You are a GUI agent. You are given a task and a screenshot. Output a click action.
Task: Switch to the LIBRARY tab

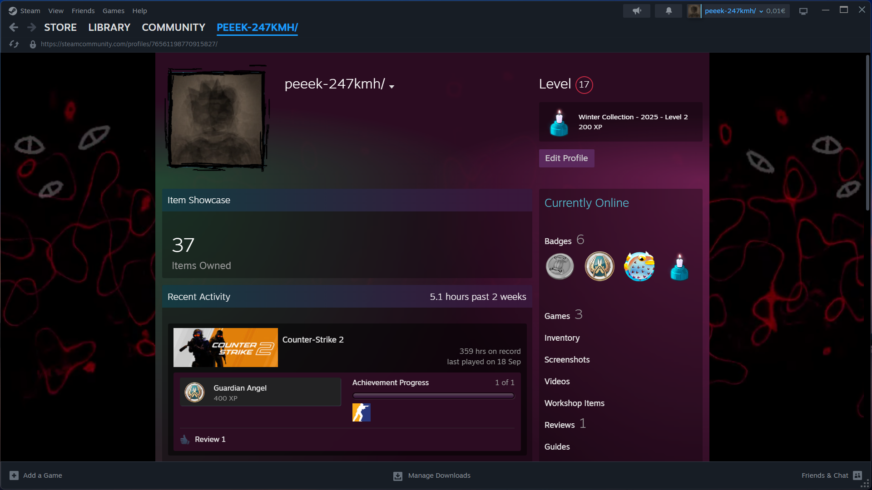coord(109,28)
